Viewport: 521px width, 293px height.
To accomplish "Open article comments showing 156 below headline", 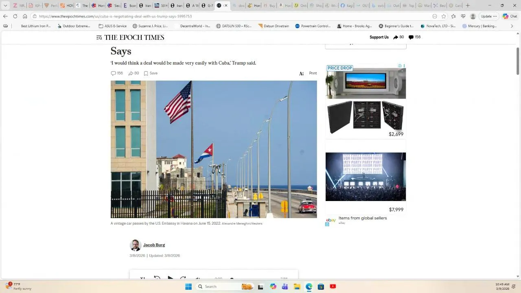I will [117, 73].
